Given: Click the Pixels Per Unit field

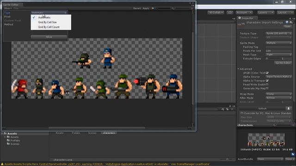Looking at the screenshot, I should (278, 51).
